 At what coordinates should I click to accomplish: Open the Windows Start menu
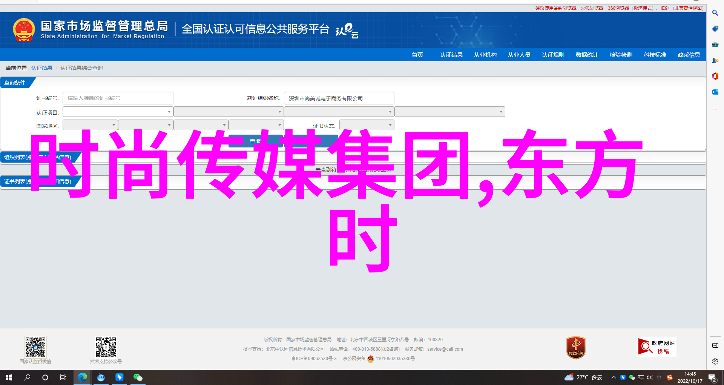(x=9, y=377)
